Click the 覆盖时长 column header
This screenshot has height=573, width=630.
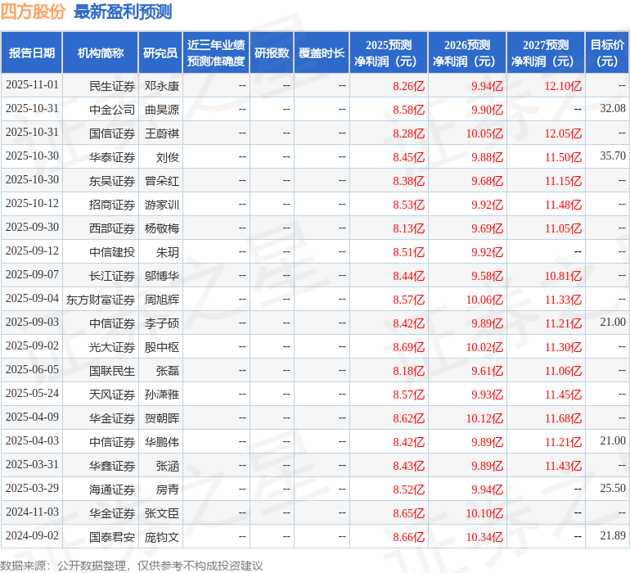point(322,53)
